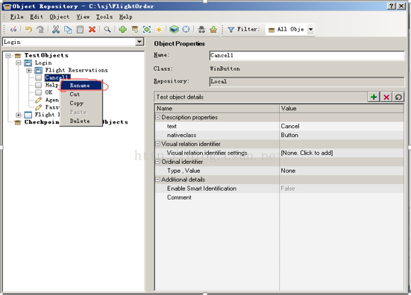Choose Copy in the context menu
Screen dimensions: 411x295
tap(81, 103)
